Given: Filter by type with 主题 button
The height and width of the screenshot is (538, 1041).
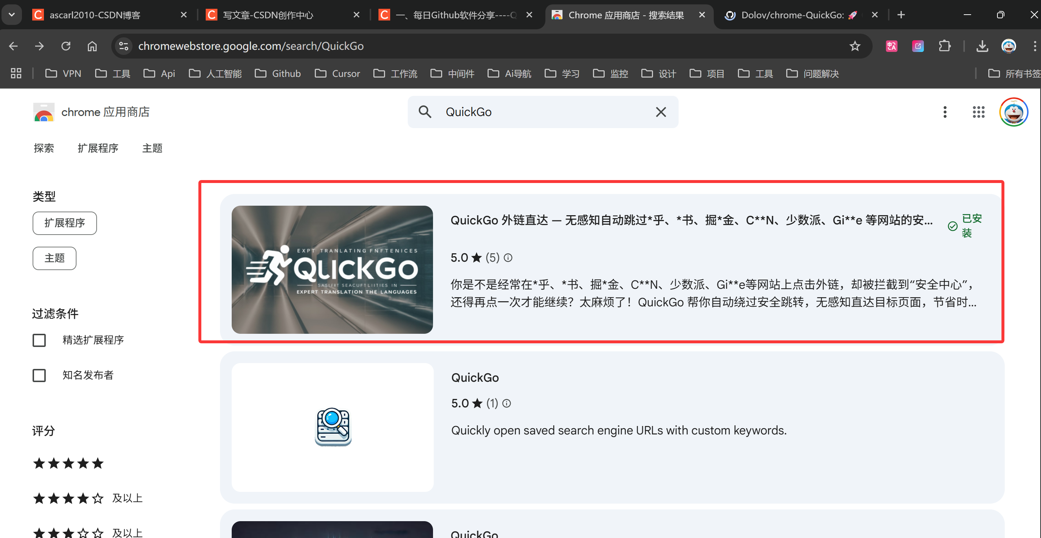Looking at the screenshot, I should (54, 258).
